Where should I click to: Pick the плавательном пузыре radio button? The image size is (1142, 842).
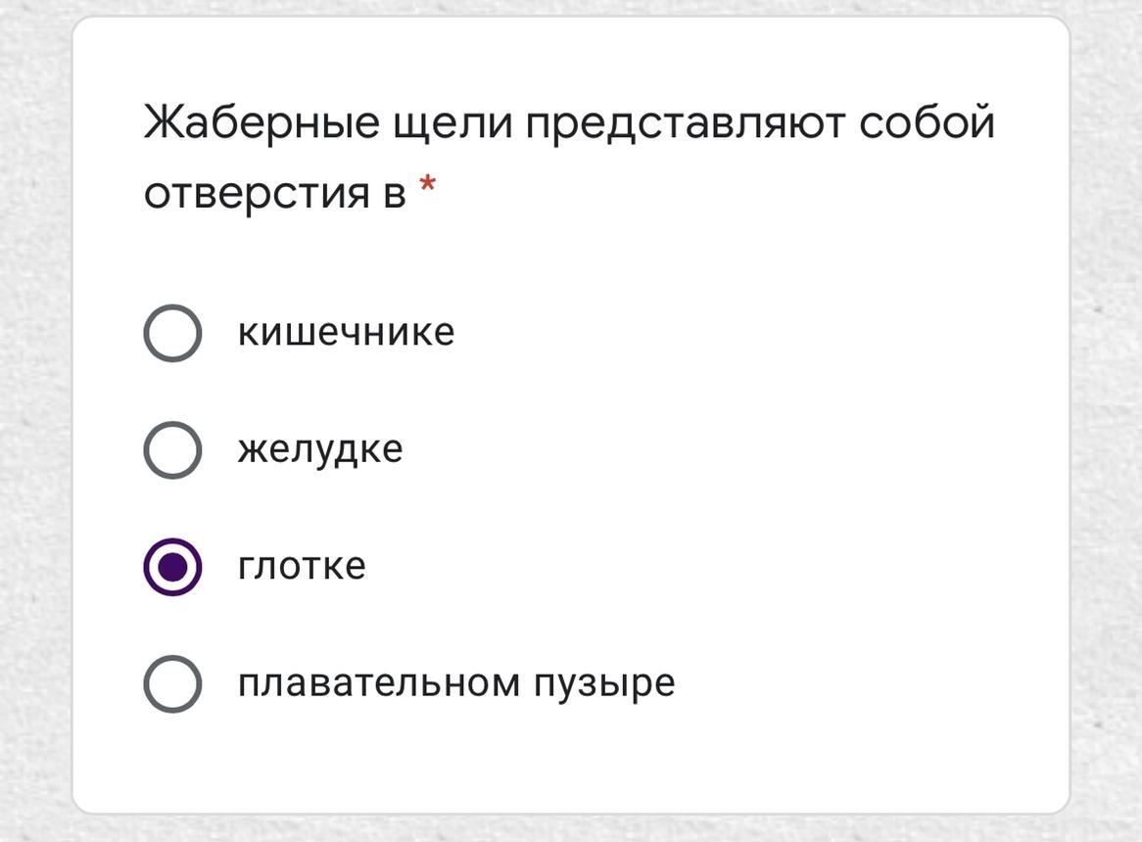point(172,684)
